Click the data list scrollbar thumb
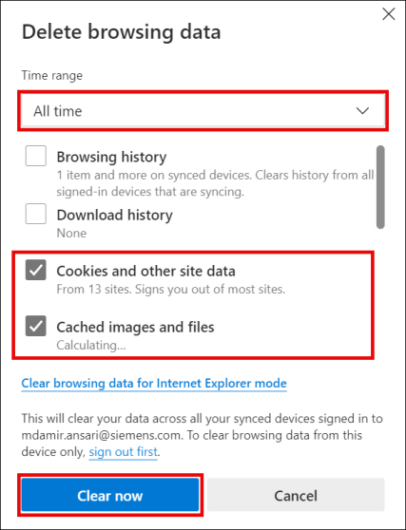This screenshot has width=406, height=530. tap(380, 187)
